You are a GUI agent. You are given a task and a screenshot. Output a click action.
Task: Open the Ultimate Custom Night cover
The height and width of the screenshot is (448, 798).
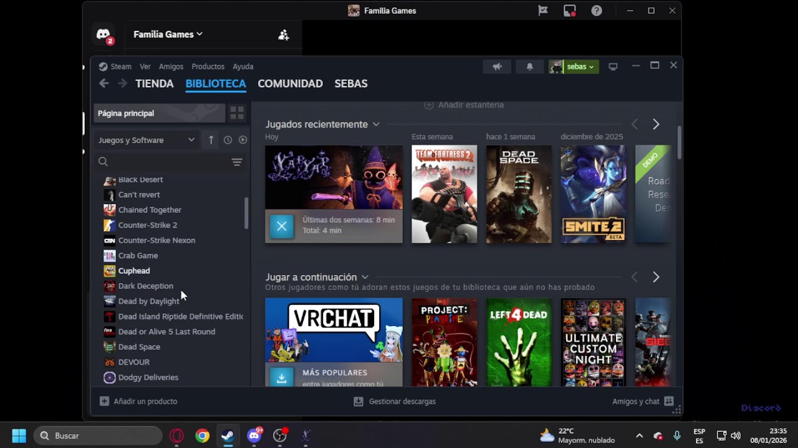(x=594, y=342)
